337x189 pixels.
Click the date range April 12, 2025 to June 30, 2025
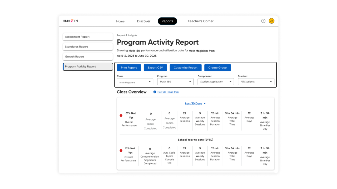click(137, 56)
